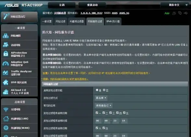Edit weekend end hour 23 field
Viewport: 191px width, 137px height.
[x=115, y=136]
